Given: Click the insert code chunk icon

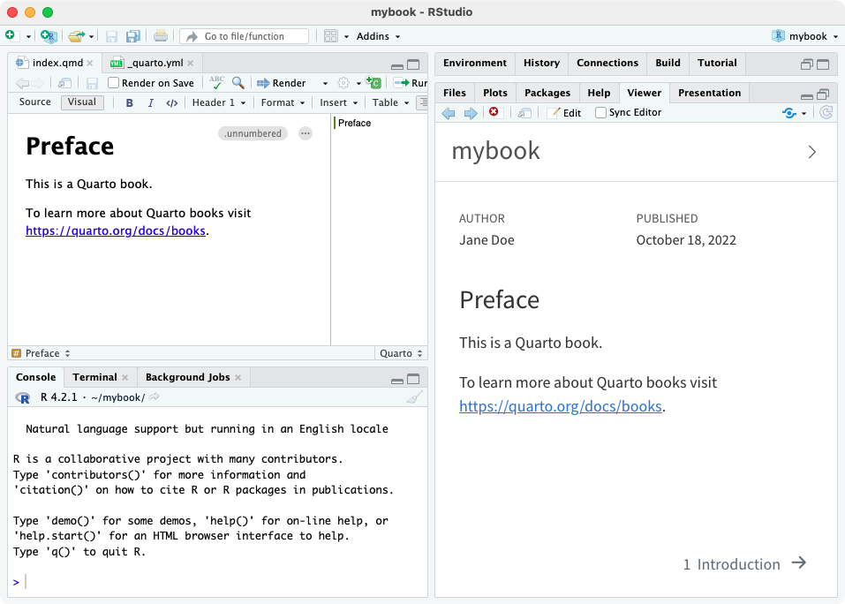Looking at the screenshot, I should click(x=373, y=83).
